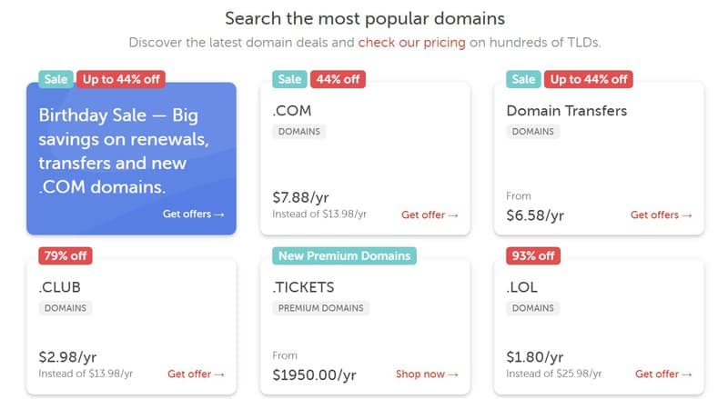Click the Sale badge above the .COM card

click(289, 79)
